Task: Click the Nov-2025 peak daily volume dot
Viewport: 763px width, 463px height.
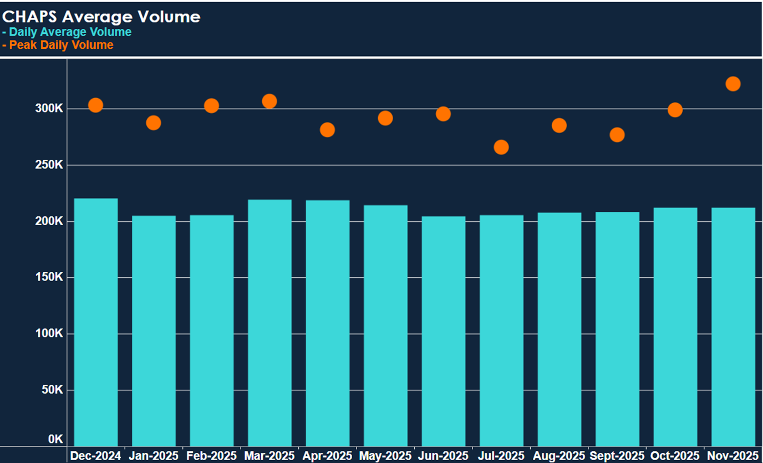Action: pyautogui.click(x=733, y=84)
